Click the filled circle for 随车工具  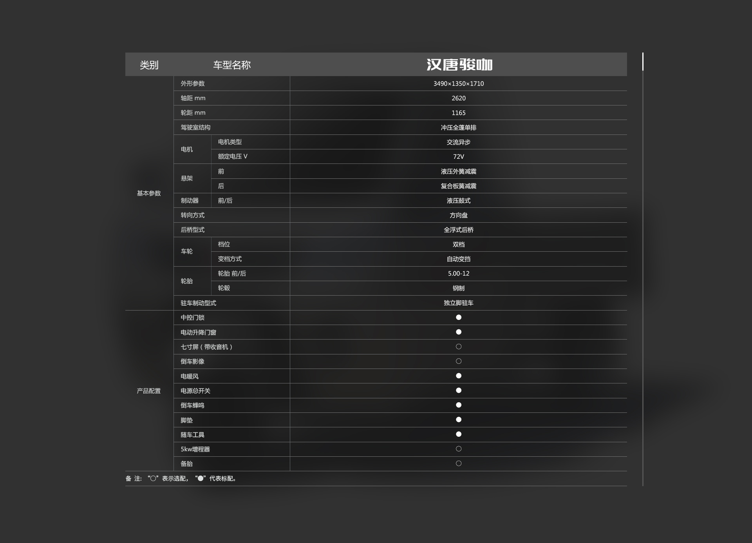pyautogui.click(x=459, y=434)
